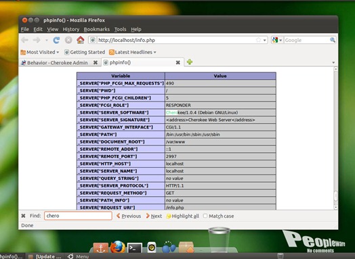Screen dimensions: 355x259
Task: Open the View menu
Action: (x=53, y=29)
